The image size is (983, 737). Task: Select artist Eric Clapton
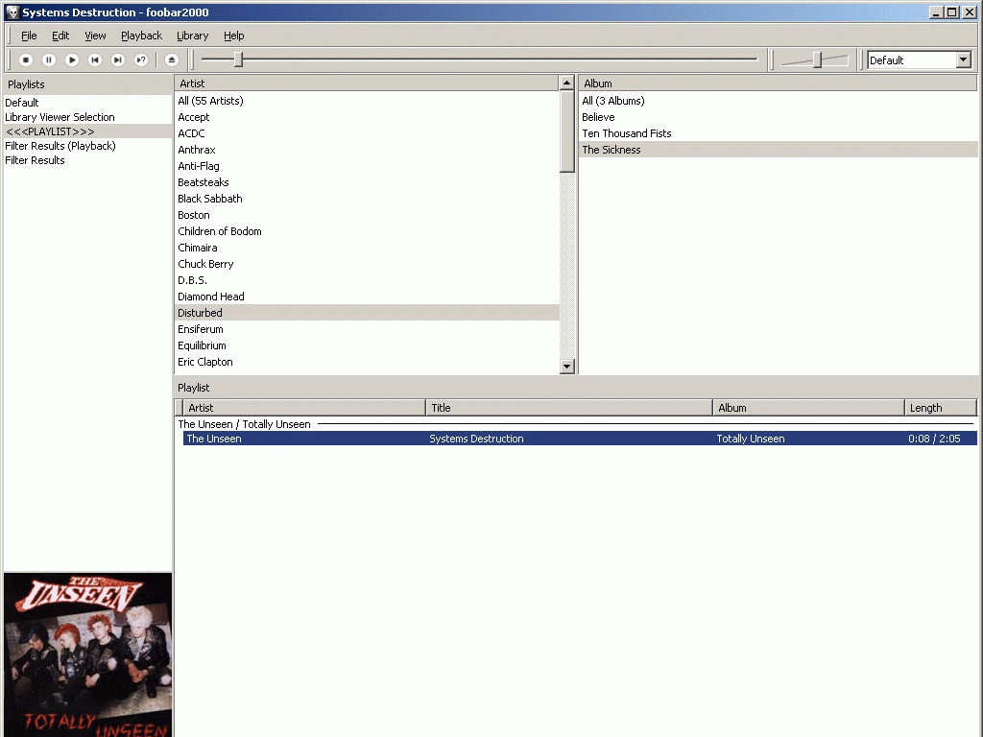click(367, 362)
